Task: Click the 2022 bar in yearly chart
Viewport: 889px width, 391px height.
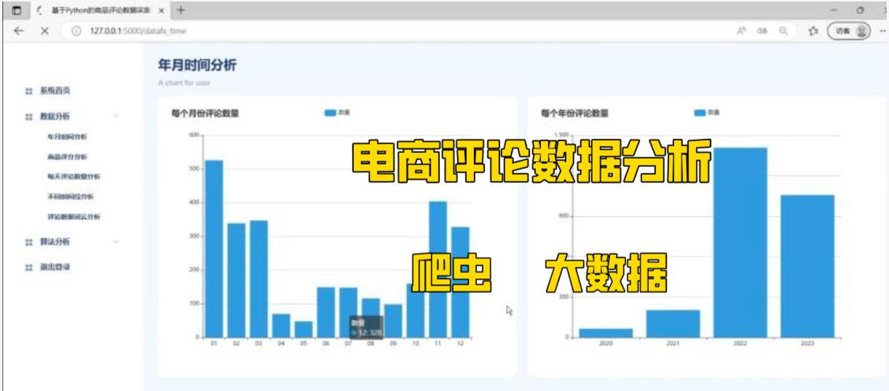Action: click(x=740, y=242)
